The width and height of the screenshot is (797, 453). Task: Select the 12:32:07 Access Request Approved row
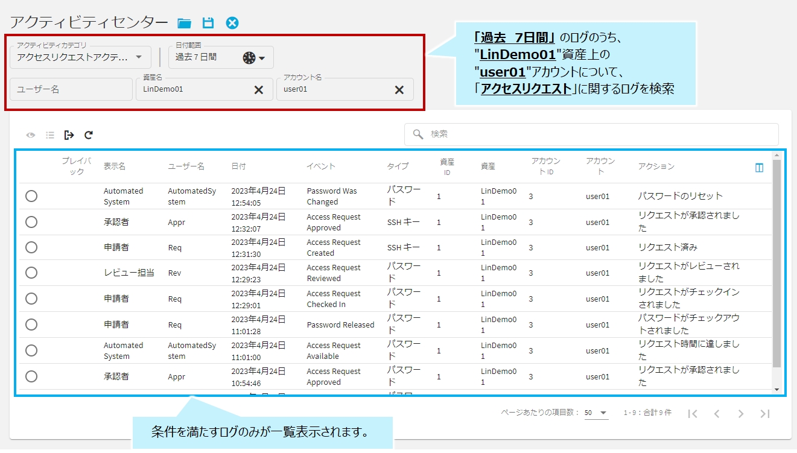(x=31, y=222)
